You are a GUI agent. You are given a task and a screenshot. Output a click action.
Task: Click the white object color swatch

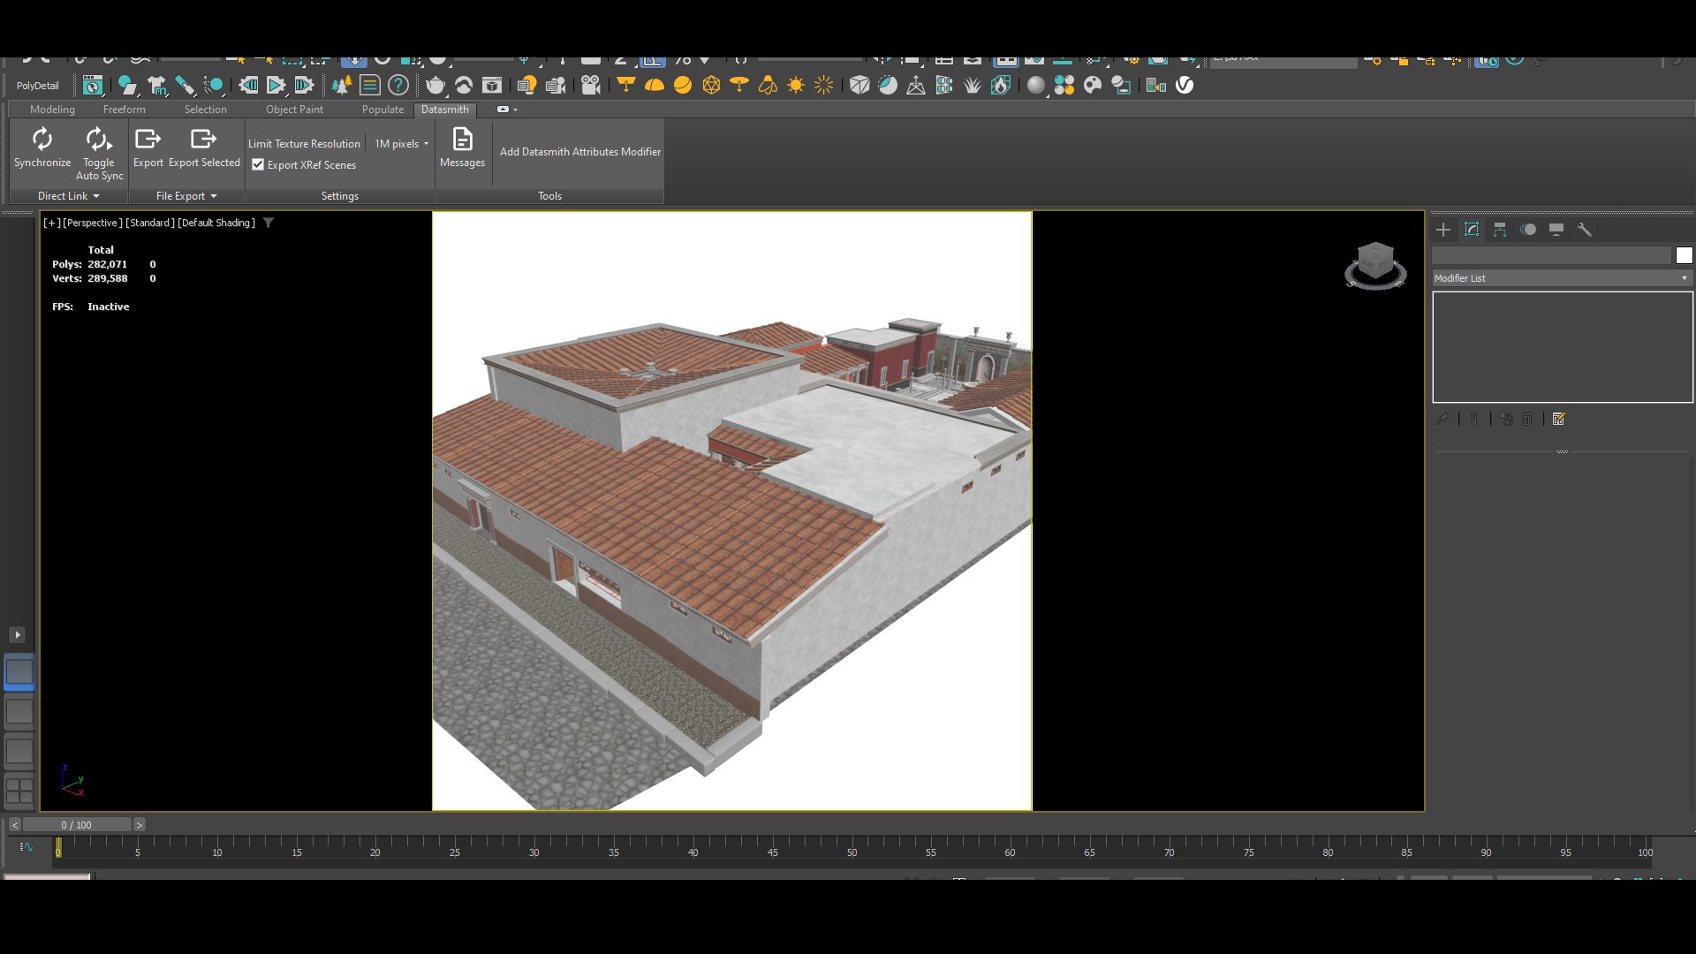1684,255
